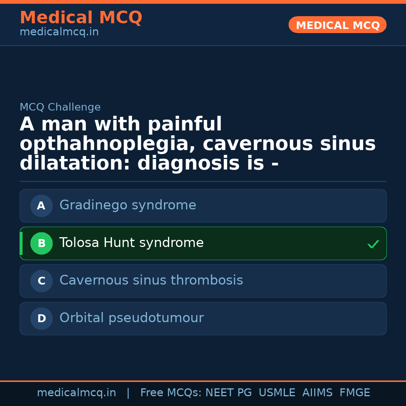This screenshot has width=406, height=406.
Task: Click the green accent bar beside option B
Action: coord(21,243)
